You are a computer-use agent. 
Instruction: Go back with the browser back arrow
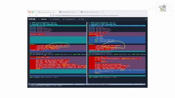pyautogui.click(x=30, y=16)
